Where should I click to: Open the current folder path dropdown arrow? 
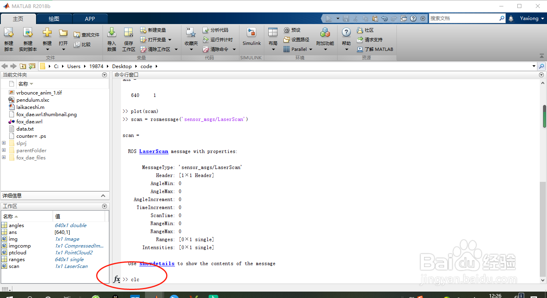pyautogui.click(x=534, y=66)
